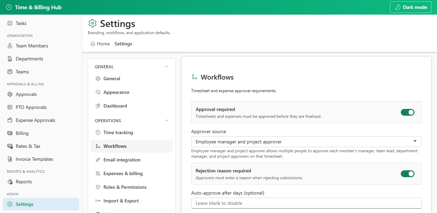
Task: Click the Billing icon in sidebar
Action: point(10,133)
